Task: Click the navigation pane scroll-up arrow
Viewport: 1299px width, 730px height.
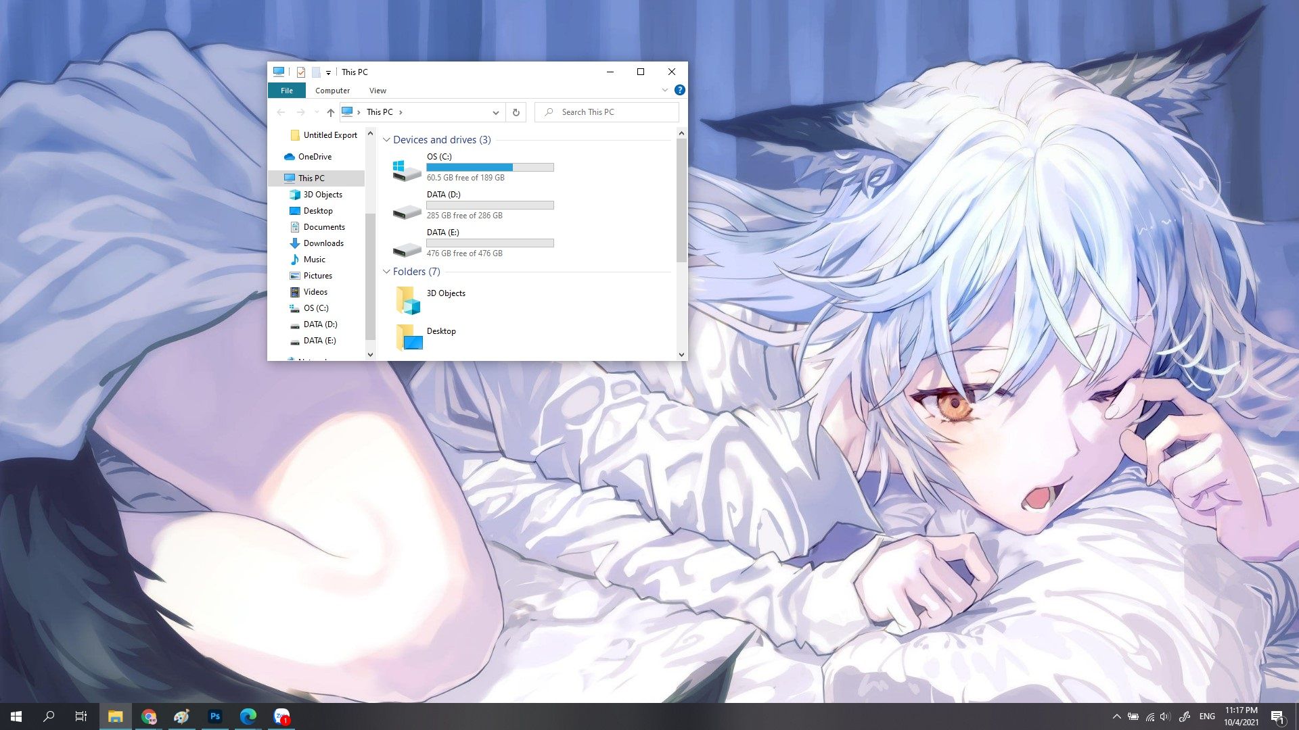Action: pos(370,134)
